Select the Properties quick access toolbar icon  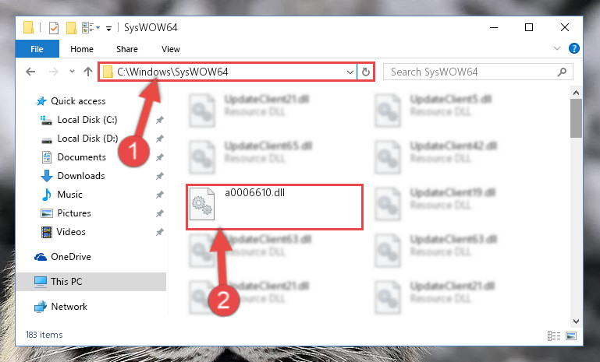coord(54,28)
